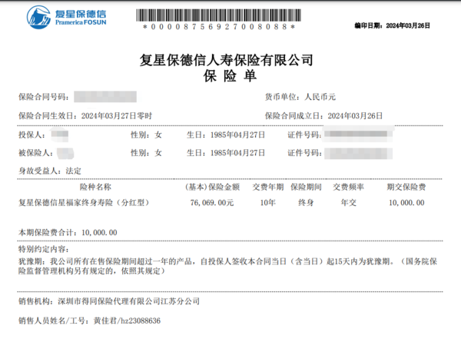461x359 pixels.
Task: Click the Pramerica Fosun logo
Action: 66,18
